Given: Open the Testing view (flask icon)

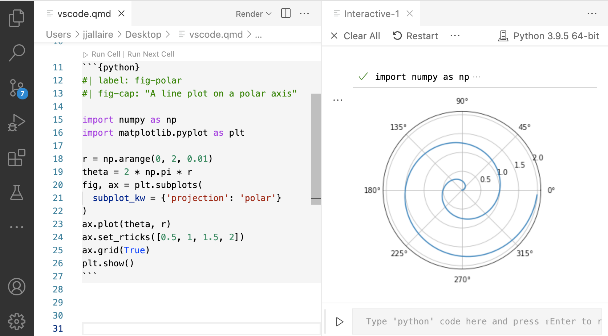Looking at the screenshot, I should [x=17, y=193].
